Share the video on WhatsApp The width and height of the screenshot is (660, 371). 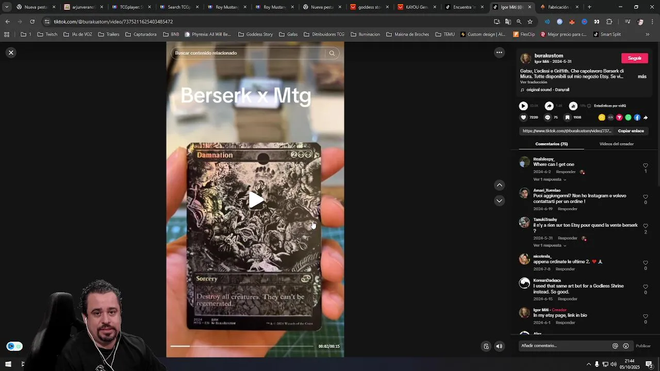pos(628,117)
